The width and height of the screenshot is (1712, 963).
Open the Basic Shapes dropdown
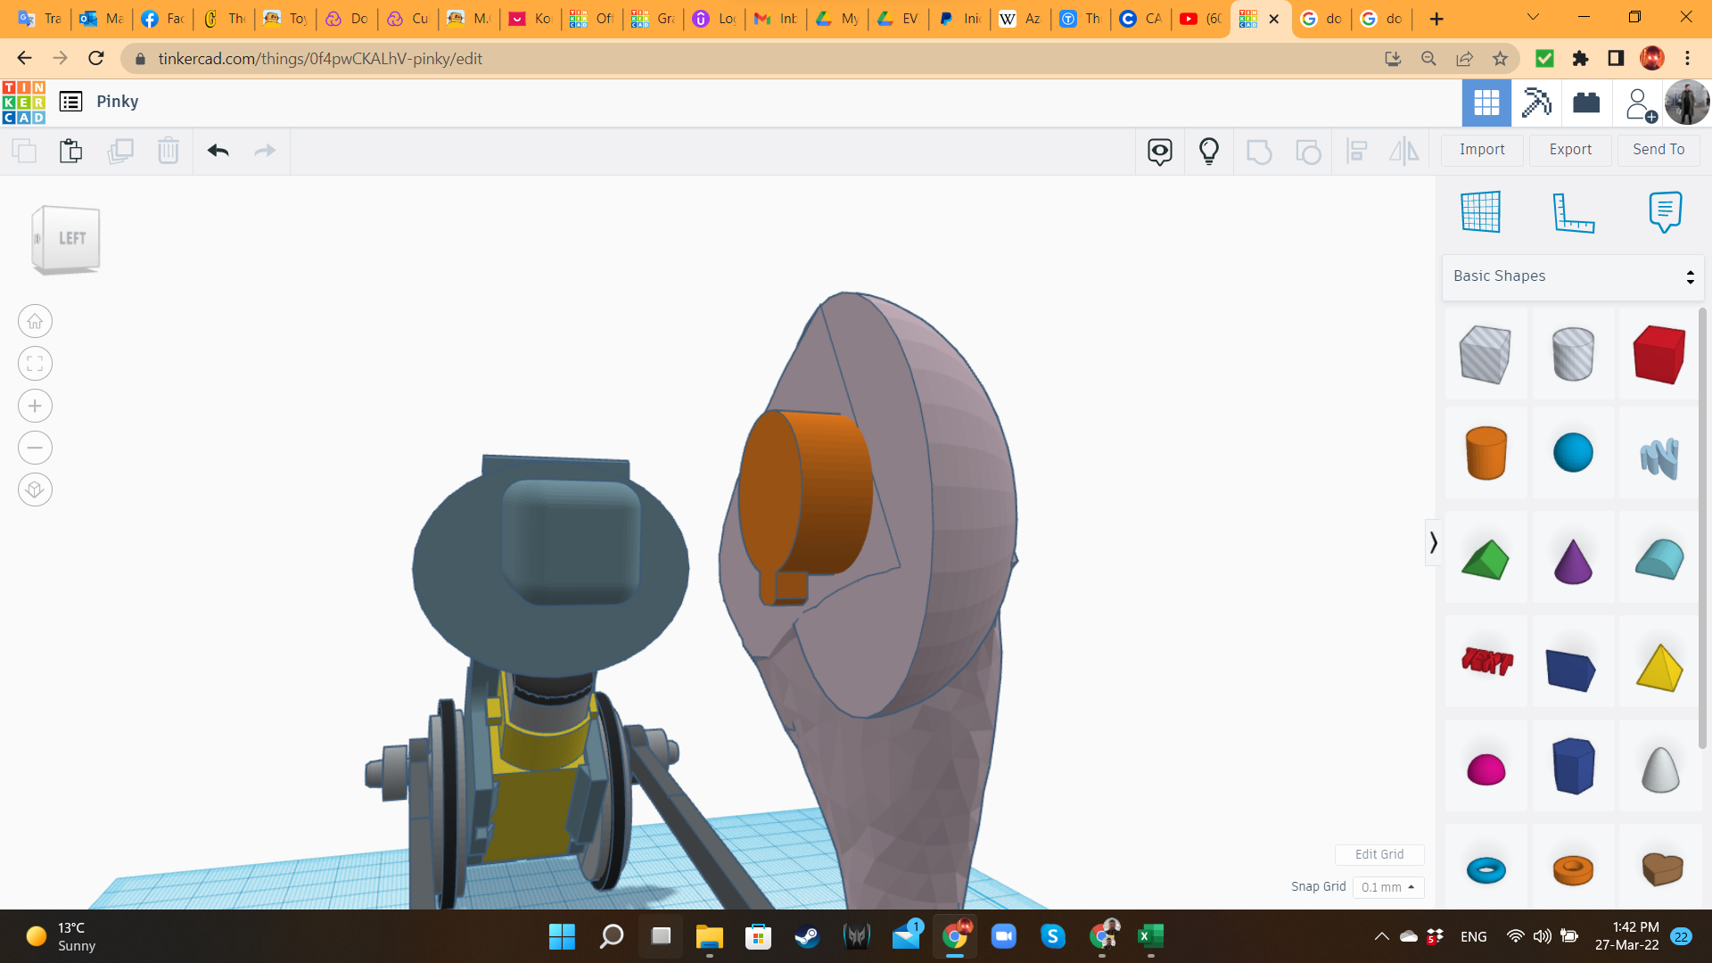point(1573,276)
